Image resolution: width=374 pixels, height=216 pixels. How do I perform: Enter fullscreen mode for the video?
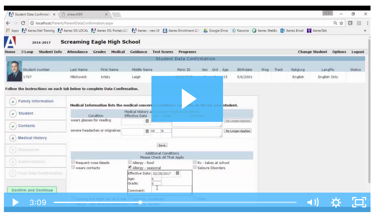[359, 202]
